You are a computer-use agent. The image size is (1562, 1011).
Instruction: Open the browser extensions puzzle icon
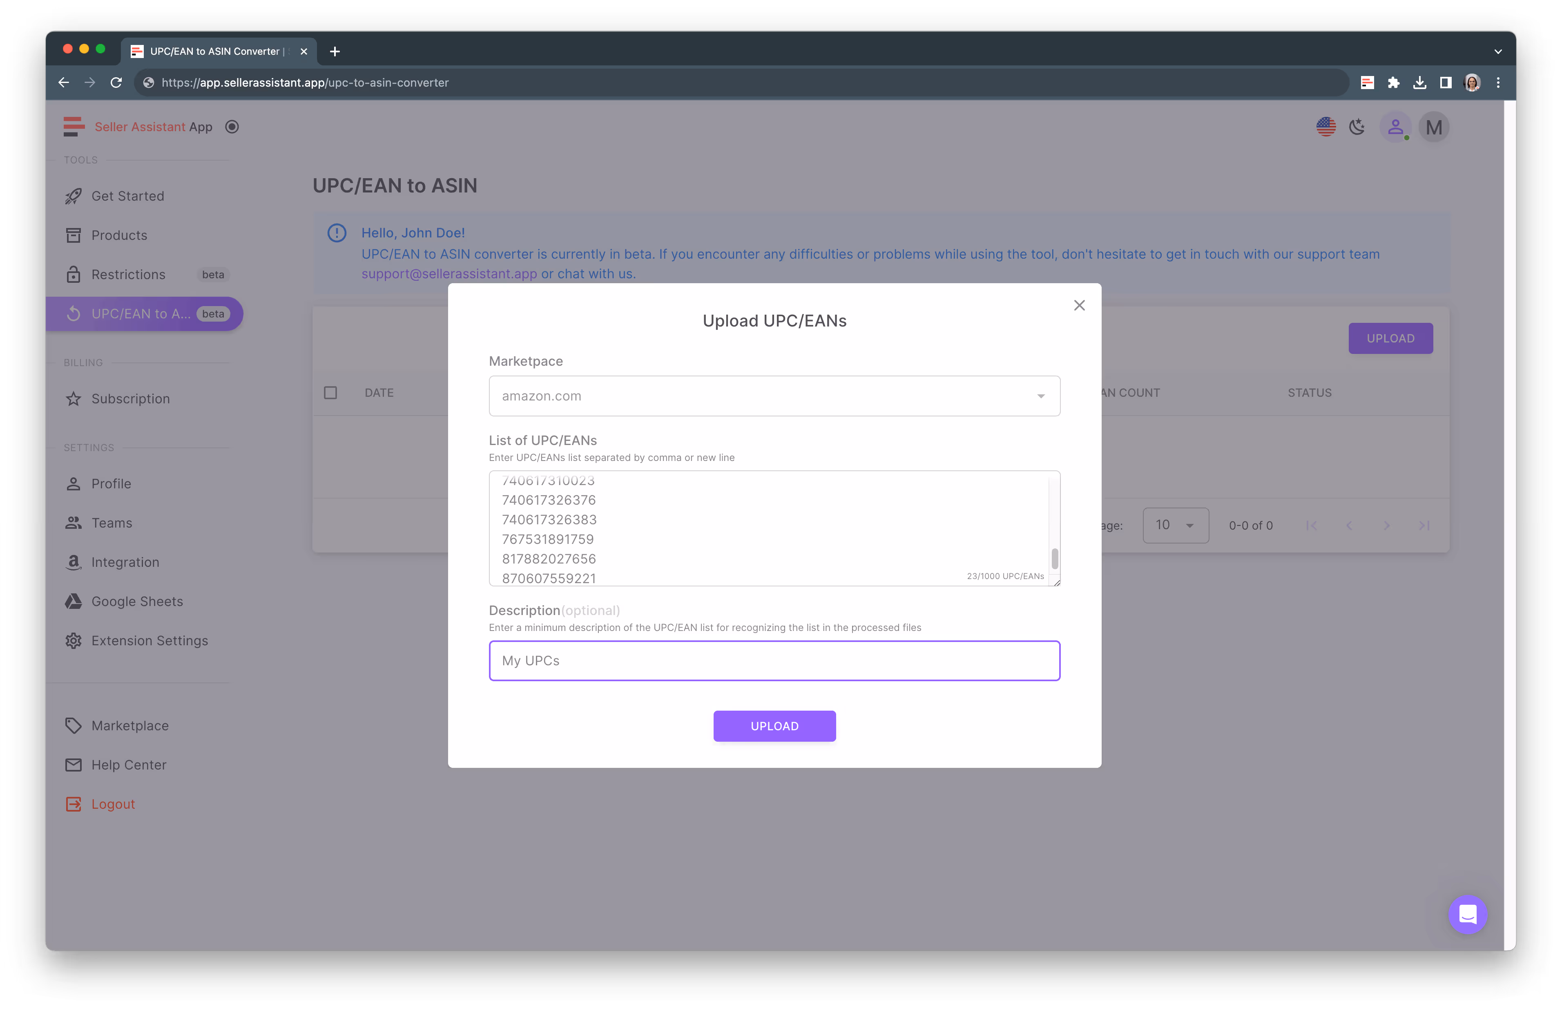[x=1393, y=83]
